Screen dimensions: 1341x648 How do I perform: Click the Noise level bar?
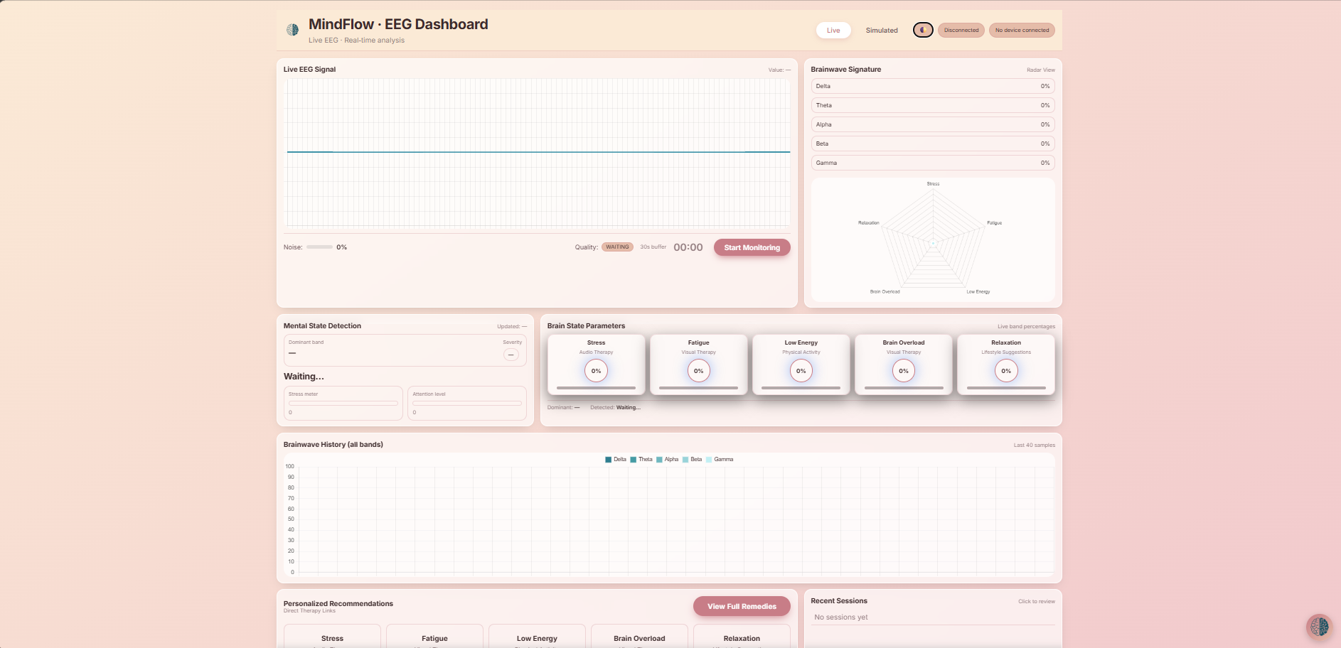[x=319, y=247]
